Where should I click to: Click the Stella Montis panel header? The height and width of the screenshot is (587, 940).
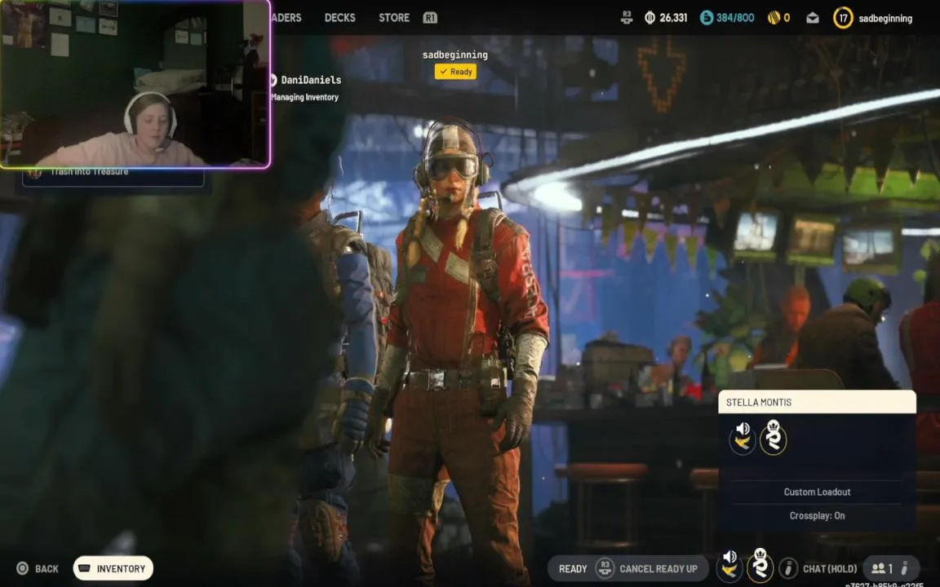(817, 402)
